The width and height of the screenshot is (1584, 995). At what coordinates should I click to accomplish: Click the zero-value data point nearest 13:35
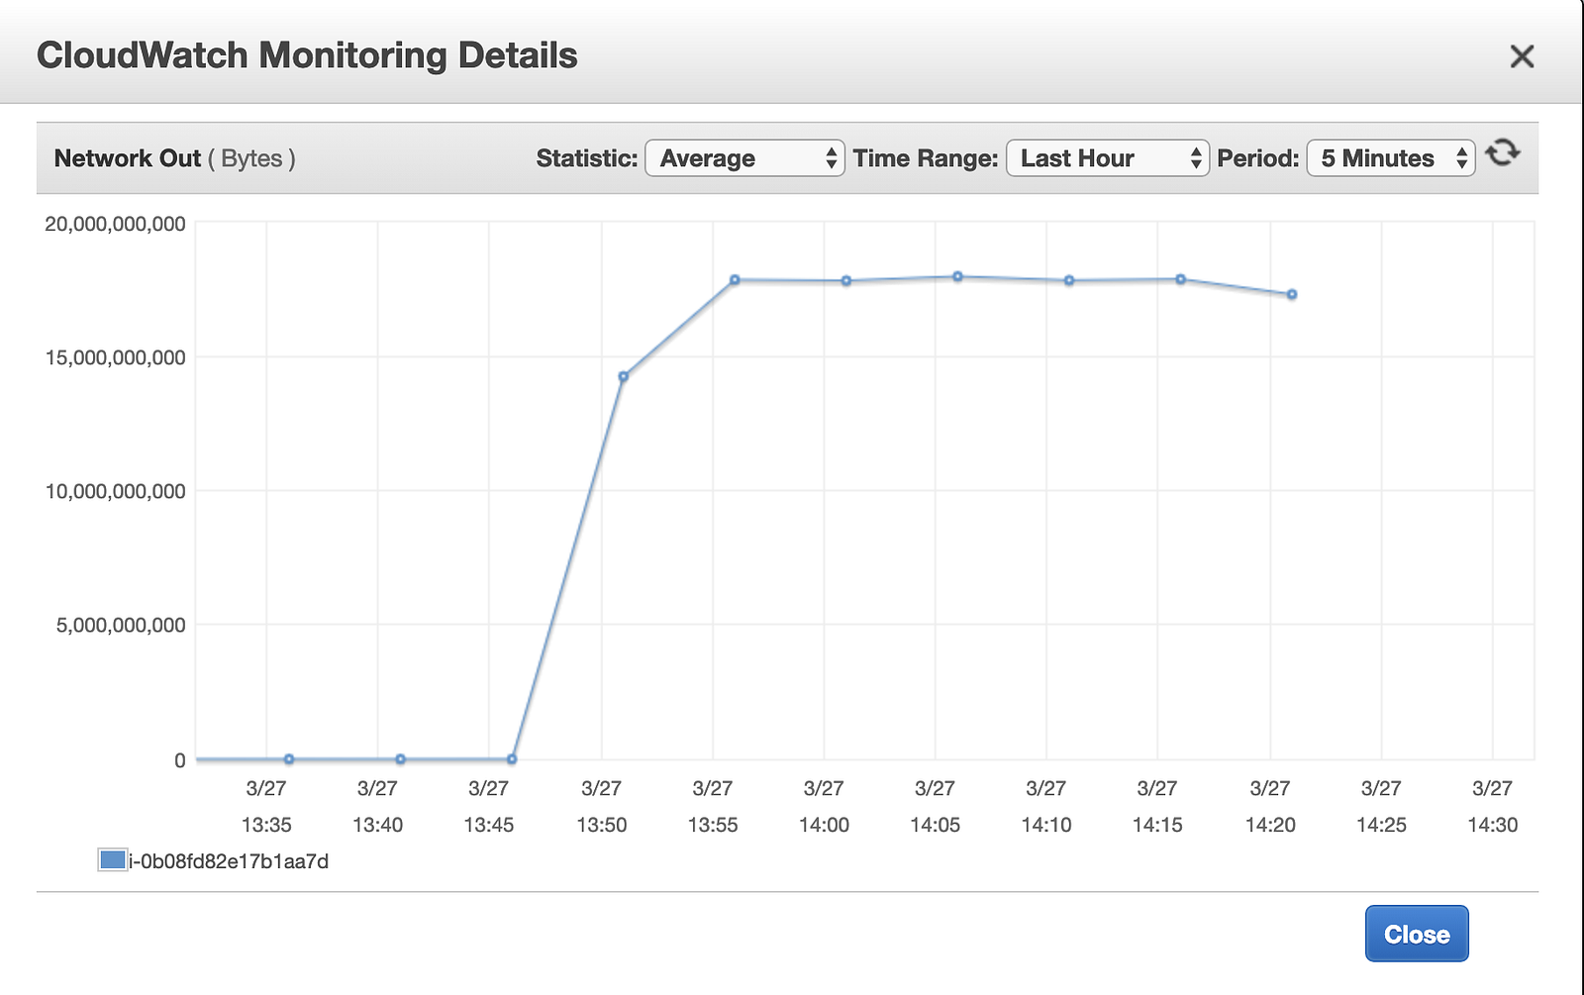click(289, 759)
